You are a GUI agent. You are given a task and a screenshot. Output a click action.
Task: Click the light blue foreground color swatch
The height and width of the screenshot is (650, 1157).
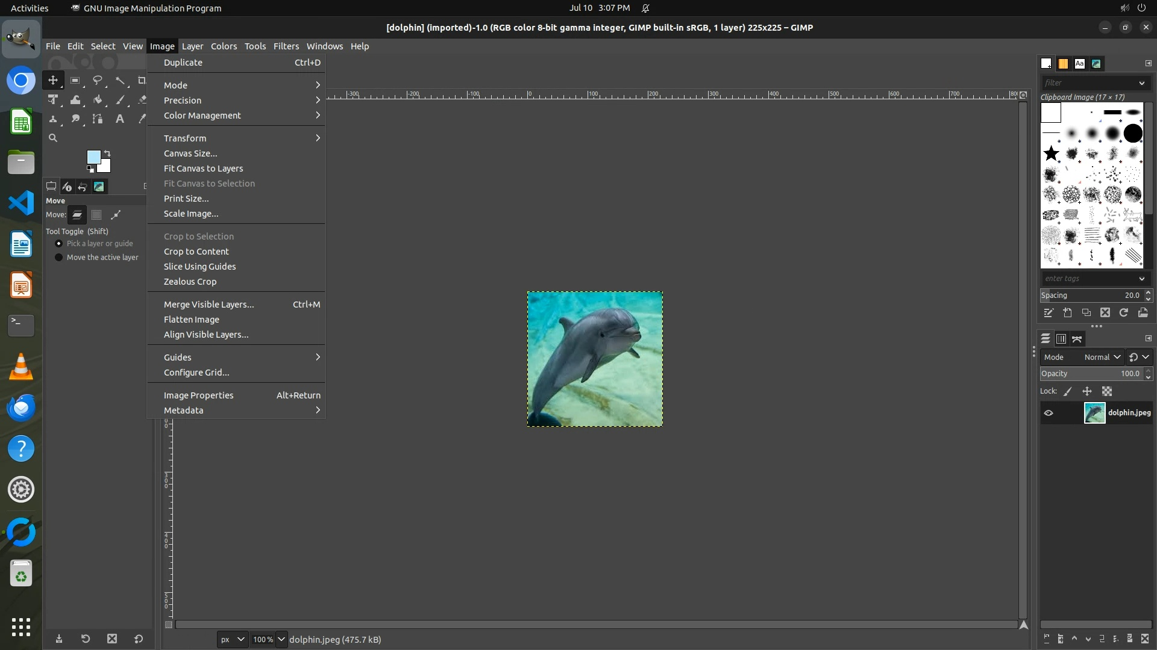coord(93,157)
